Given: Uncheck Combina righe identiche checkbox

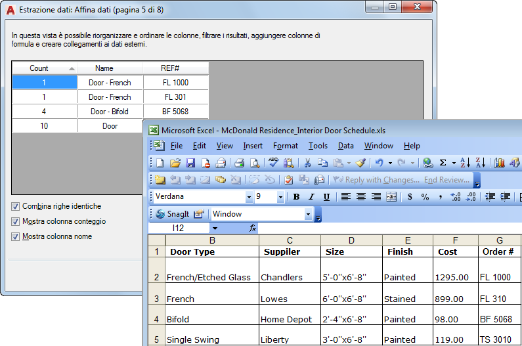Looking at the screenshot, I should click(15, 206).
